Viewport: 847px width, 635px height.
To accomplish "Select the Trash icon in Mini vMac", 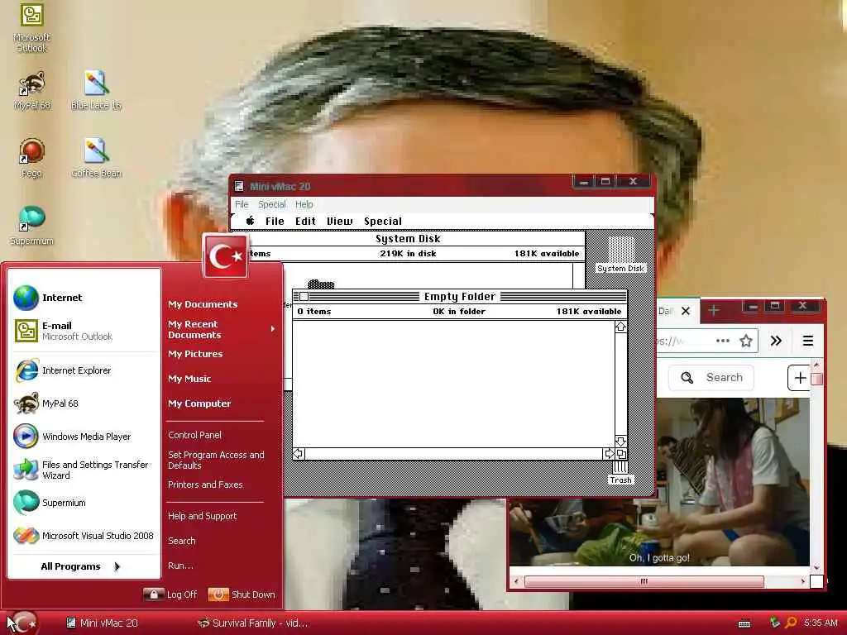I will pos(620,473).
